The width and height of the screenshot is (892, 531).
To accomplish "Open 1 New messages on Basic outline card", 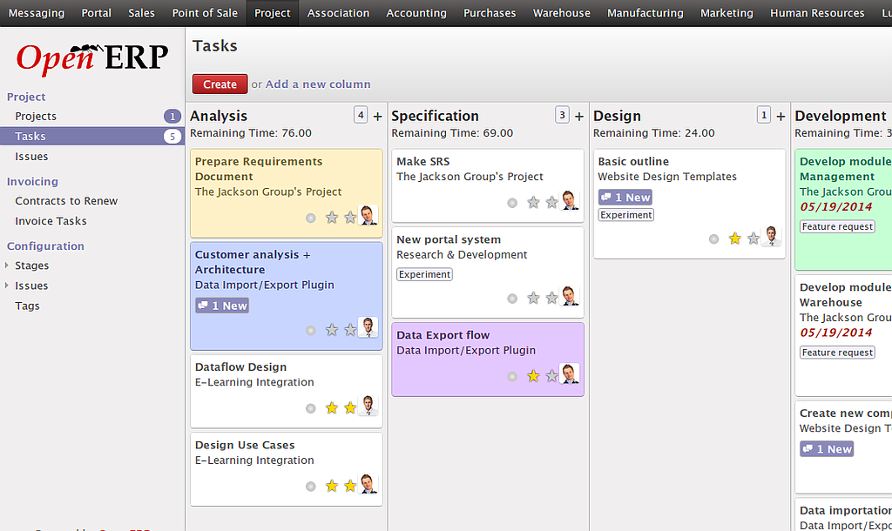I will [625, 198].
